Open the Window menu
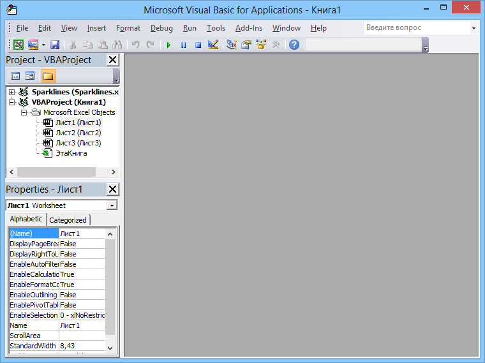485x363 pixels. tap(287, 28)
